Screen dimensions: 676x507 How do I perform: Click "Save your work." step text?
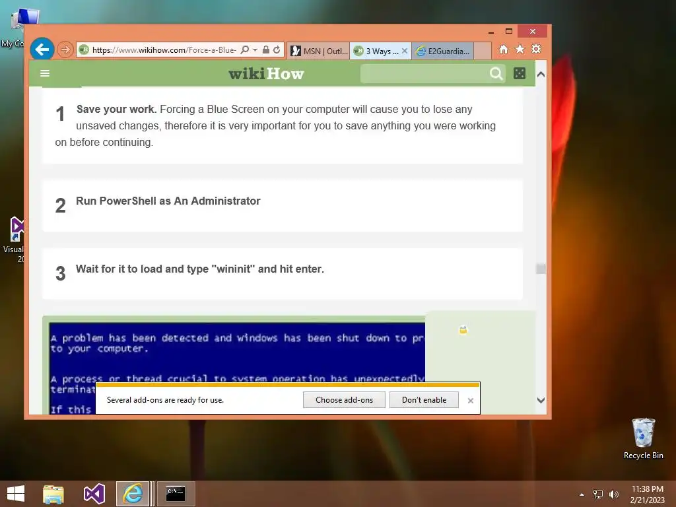point(116,109)
